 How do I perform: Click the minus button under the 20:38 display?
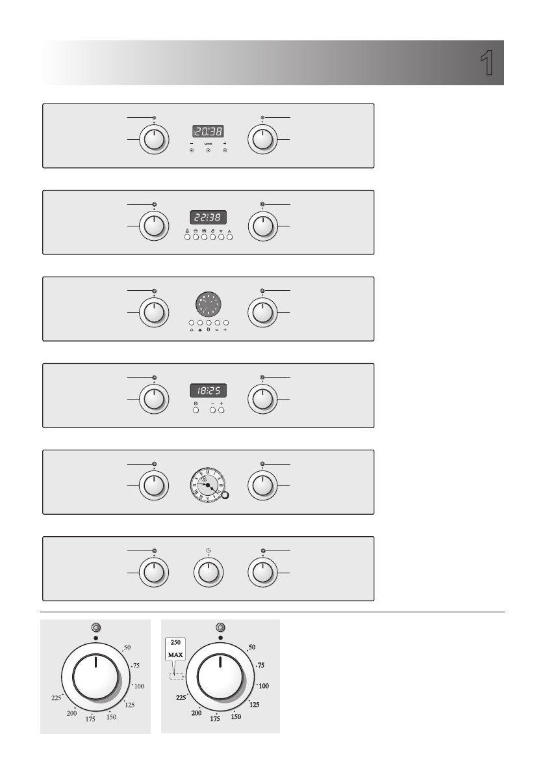(x=192, y=150)
